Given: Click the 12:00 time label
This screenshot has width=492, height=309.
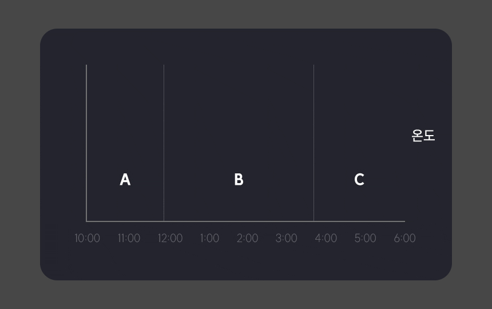Looking at the screenshot, I should click(x=170, y=238).
